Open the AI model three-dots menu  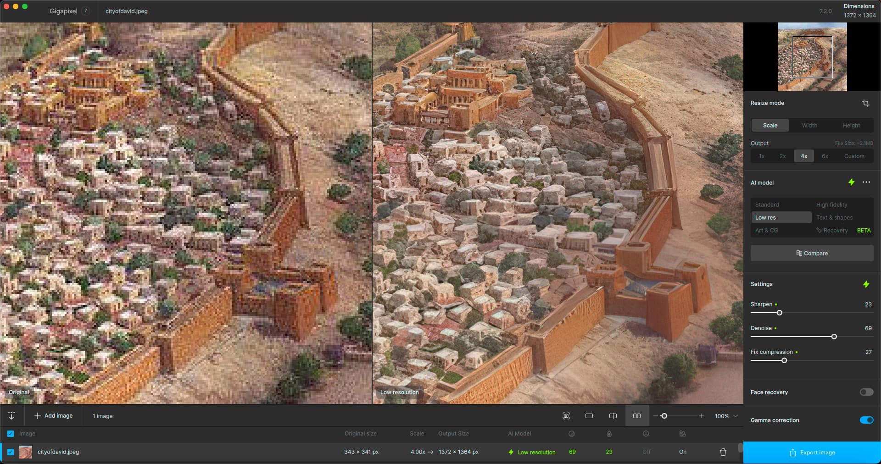(x=866, y=182)
